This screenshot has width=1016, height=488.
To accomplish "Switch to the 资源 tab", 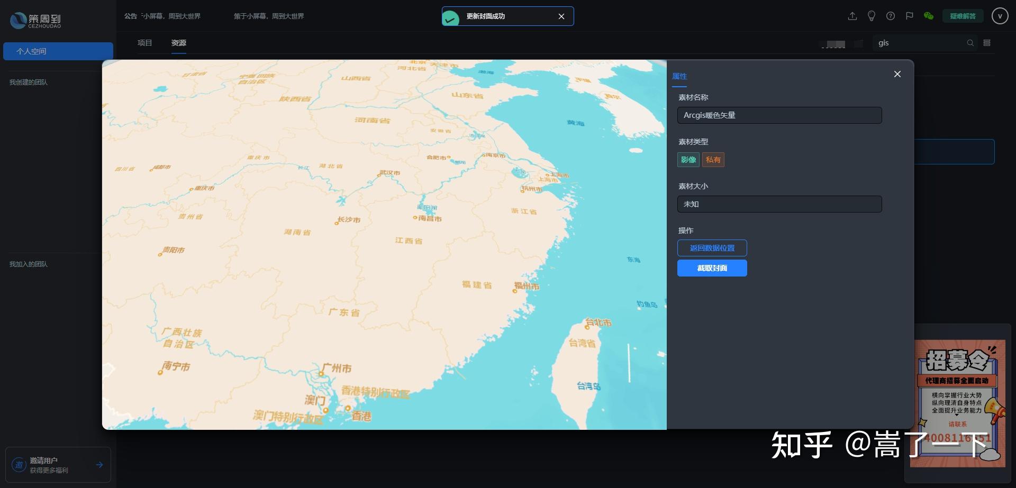I will (178, 43).
